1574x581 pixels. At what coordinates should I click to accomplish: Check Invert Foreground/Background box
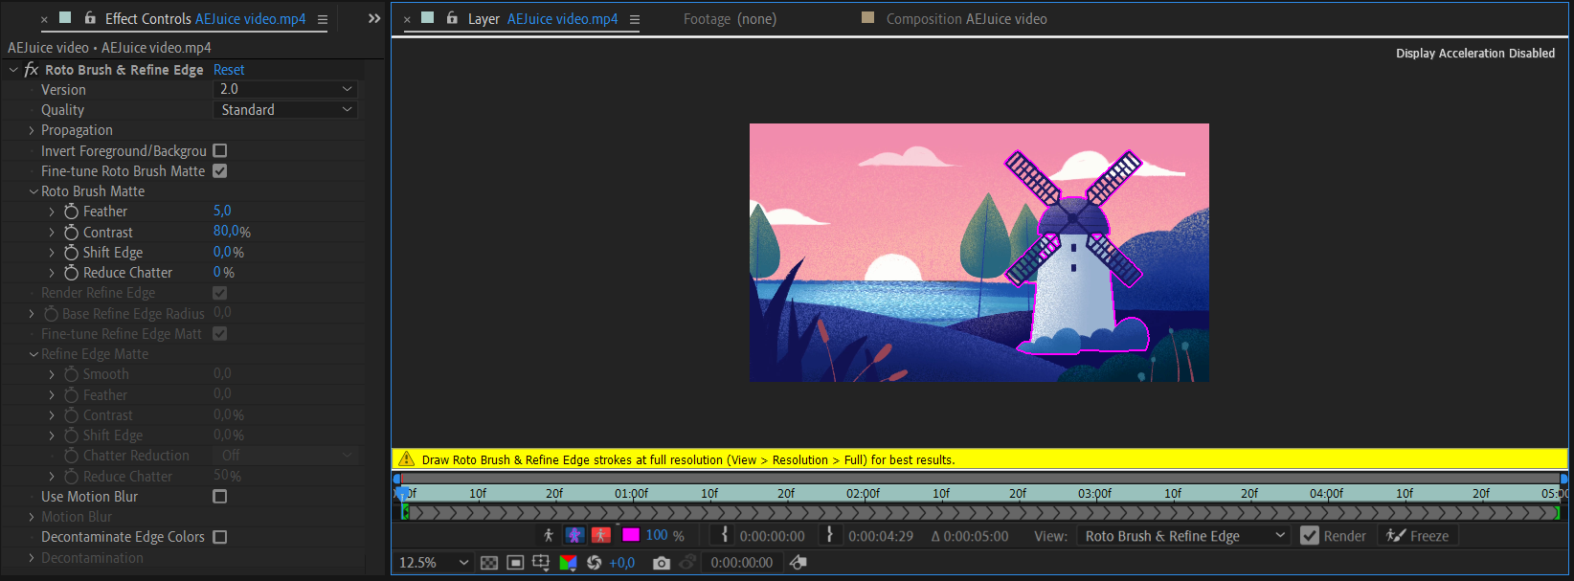pos(220,150)
